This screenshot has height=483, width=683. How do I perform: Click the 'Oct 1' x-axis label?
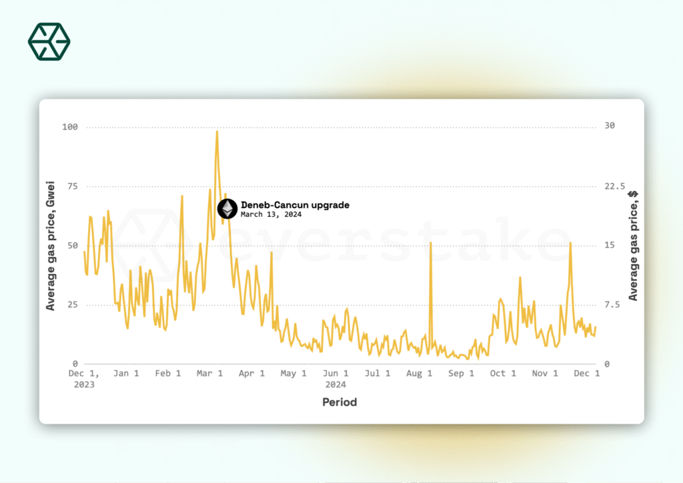tap(503, 373)
